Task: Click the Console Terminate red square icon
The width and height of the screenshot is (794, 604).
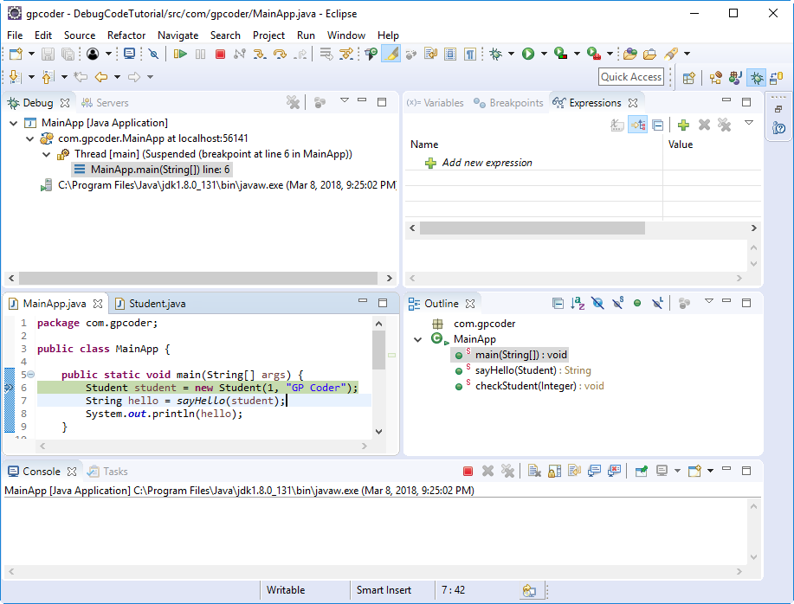Action: pos(468,471)
